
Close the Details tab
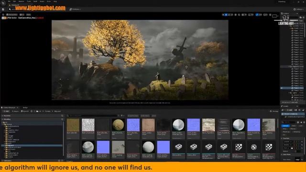pos(297,106)
